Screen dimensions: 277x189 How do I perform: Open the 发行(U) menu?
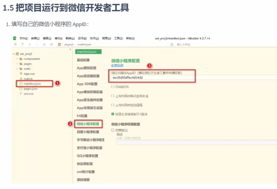[94, 38]
